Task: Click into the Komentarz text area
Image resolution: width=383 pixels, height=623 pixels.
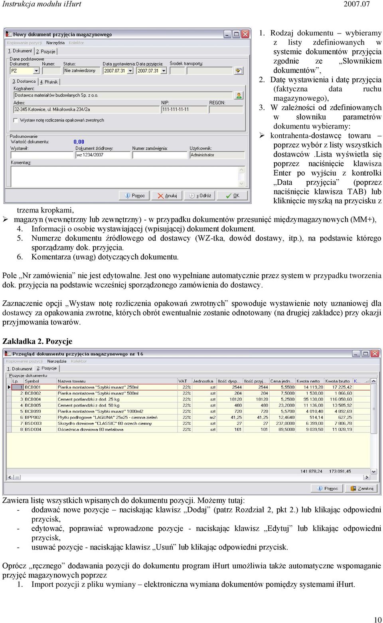Action: coord(124,177)
